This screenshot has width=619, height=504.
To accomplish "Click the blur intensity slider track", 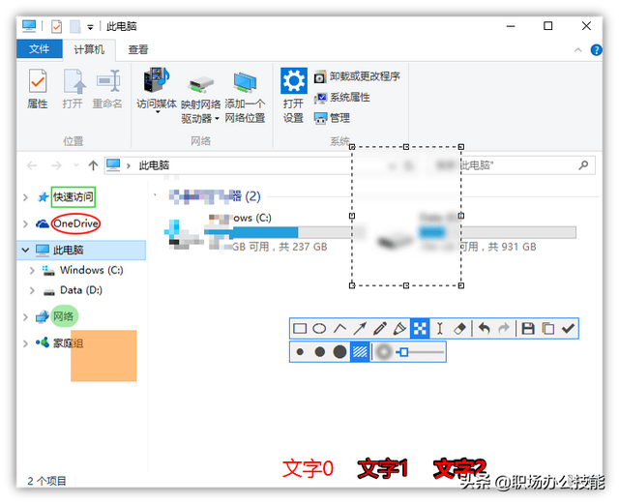I will click(426, 352).
